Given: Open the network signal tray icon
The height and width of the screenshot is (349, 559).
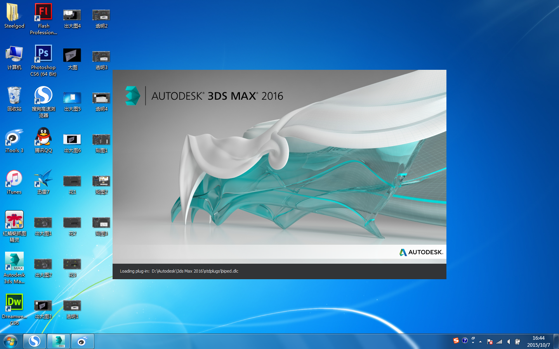Looking at the screenshot, I should tap(499, 342).
